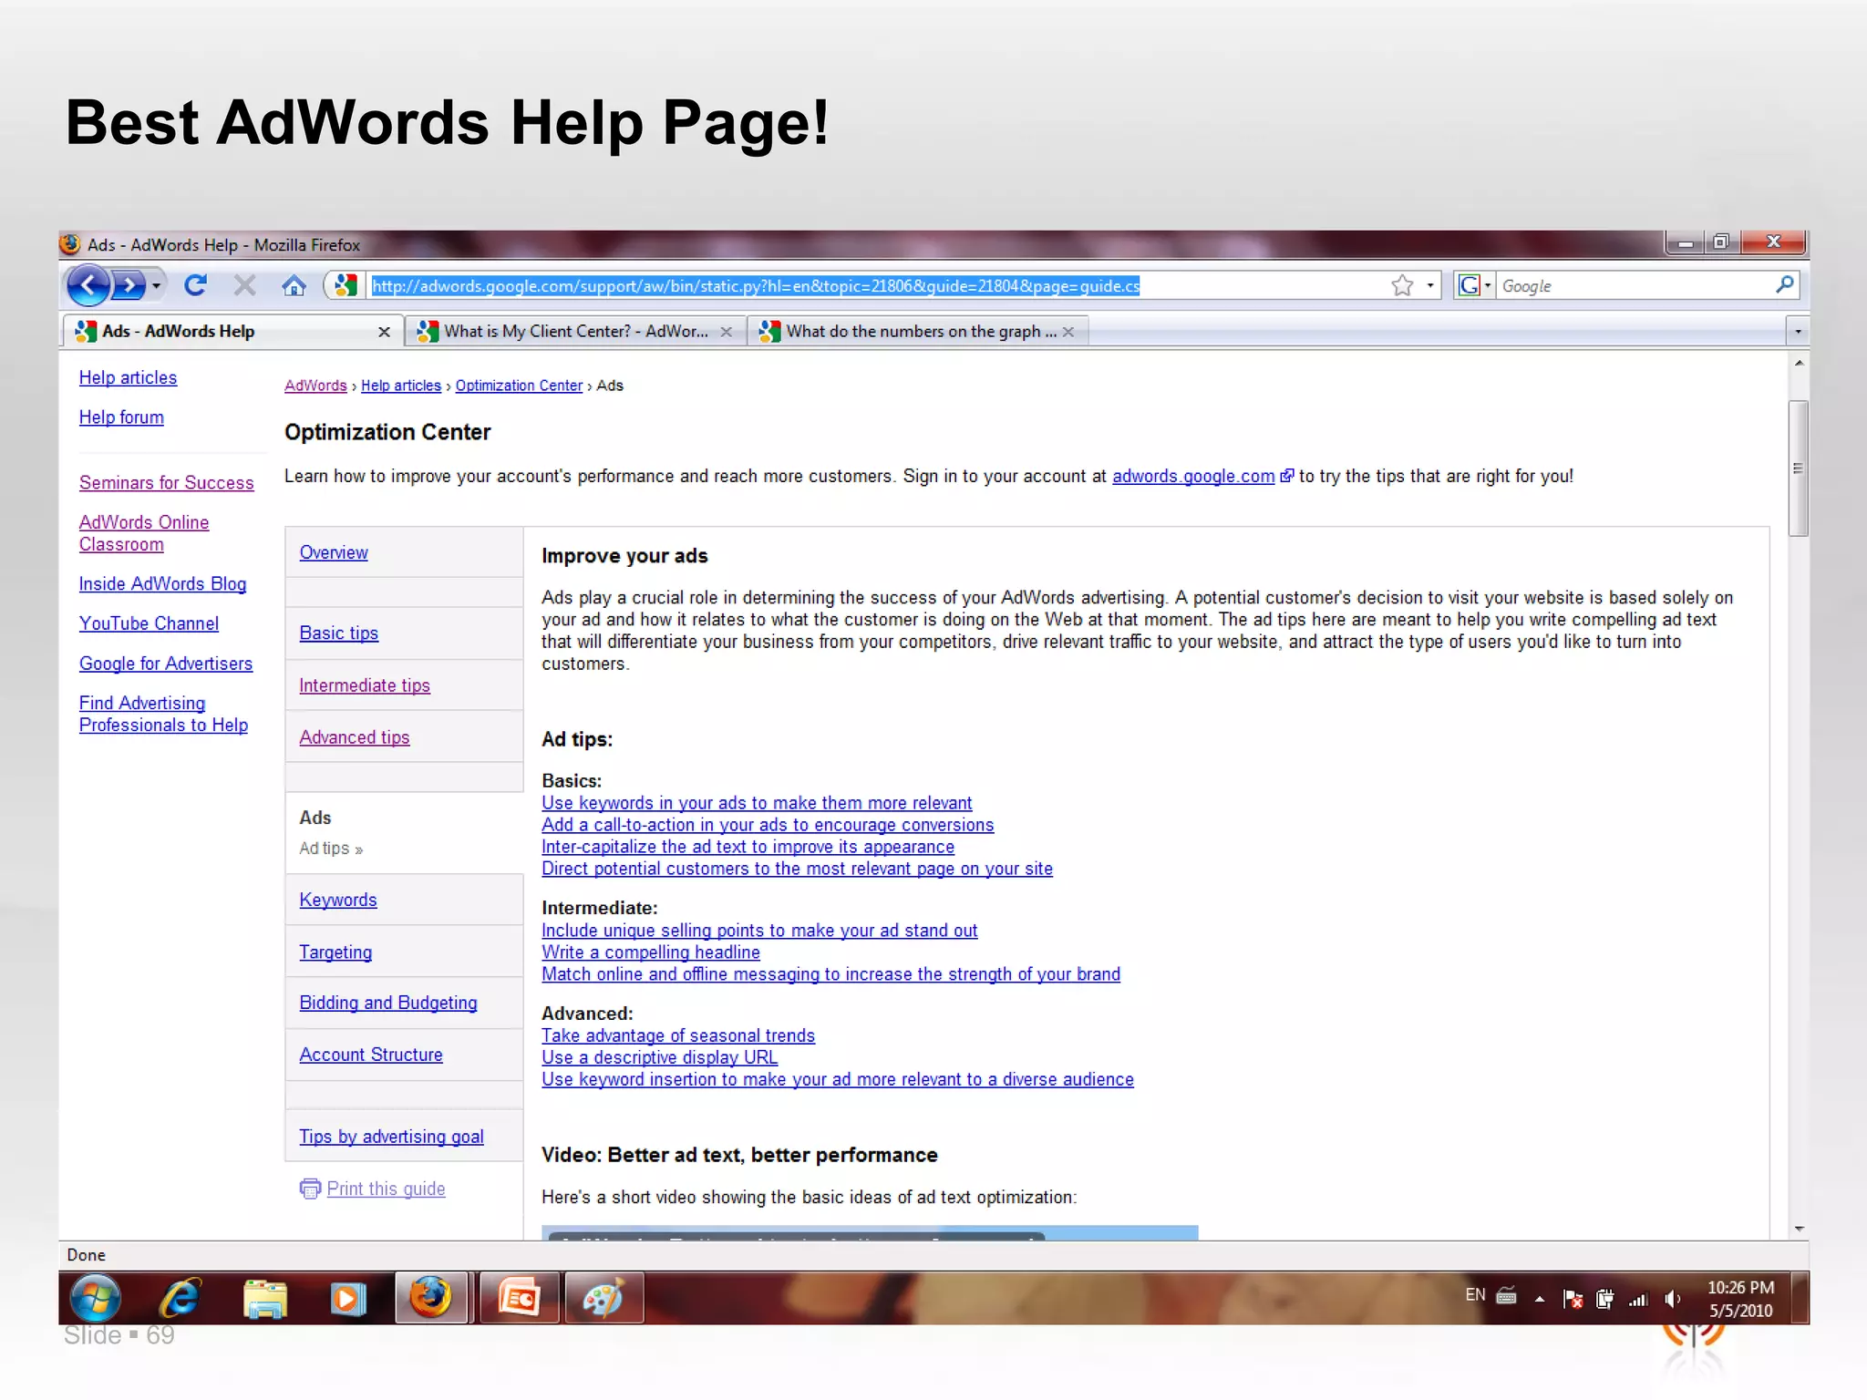This screenshot has width=1867, height=1400.
Task: Open Inside AdWords Blog link
Action: (x=162, y=584)
